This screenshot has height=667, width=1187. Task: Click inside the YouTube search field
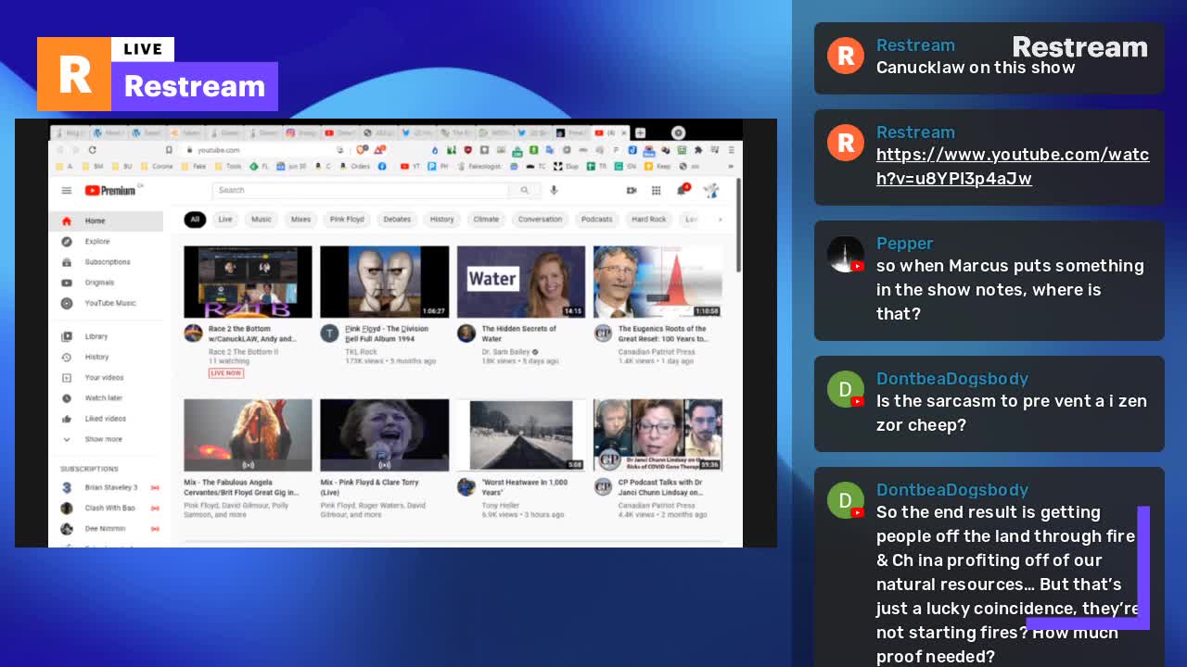pyautogui.click(x=360, y=190)
